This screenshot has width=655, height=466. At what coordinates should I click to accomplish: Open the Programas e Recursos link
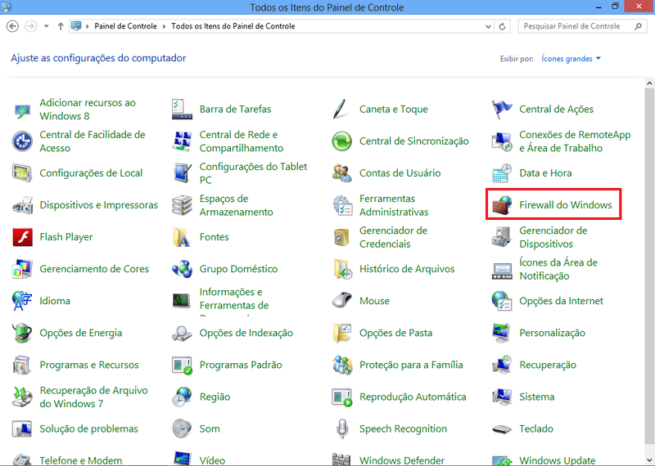[x=89, y=365]
